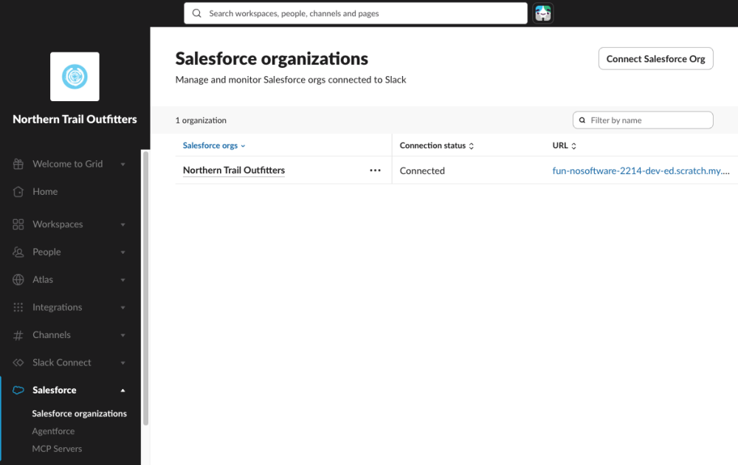Click the Welcome to Grid gift icon
The height and width of the screenshot is (465, 738).
click(x=18, y=164)
